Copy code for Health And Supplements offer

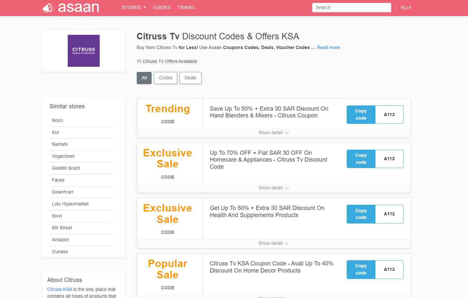(361, 214)
